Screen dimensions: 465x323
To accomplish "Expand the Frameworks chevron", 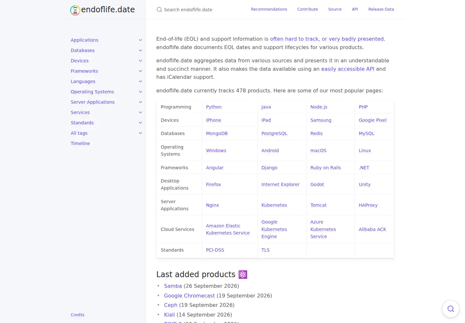I will tap(140, 71).
